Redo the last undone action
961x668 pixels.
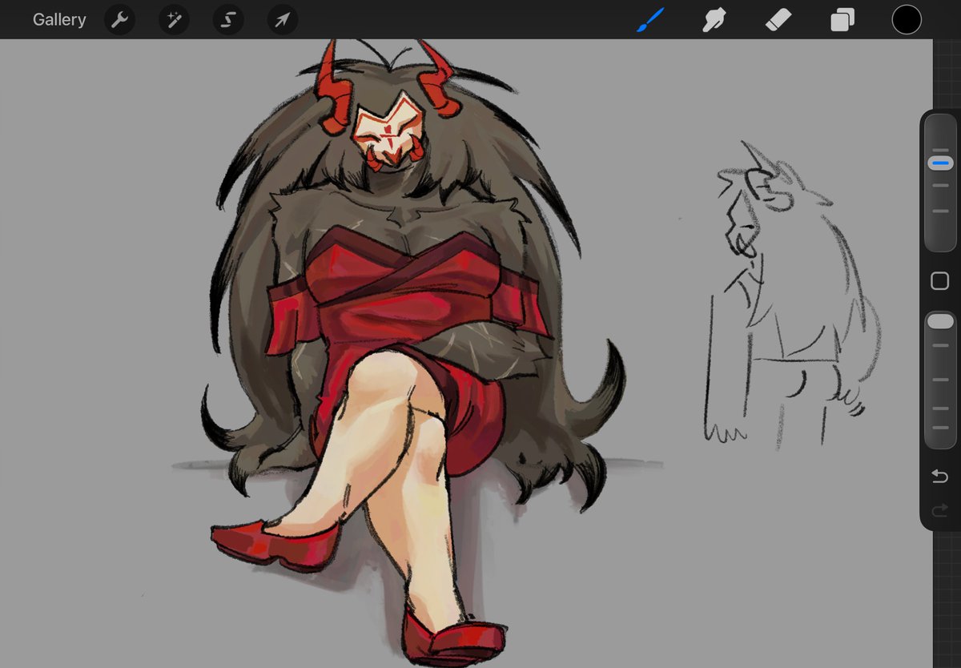click(940, 510)
